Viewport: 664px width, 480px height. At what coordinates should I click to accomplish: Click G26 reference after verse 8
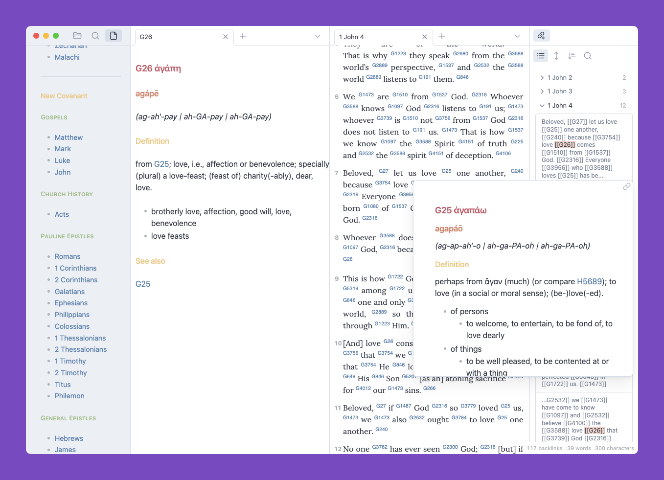[x=347, y=259]
